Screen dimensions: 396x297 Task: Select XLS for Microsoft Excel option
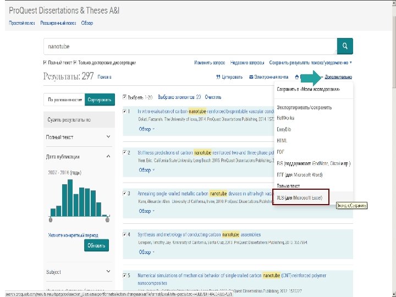[x=301, y=197]
